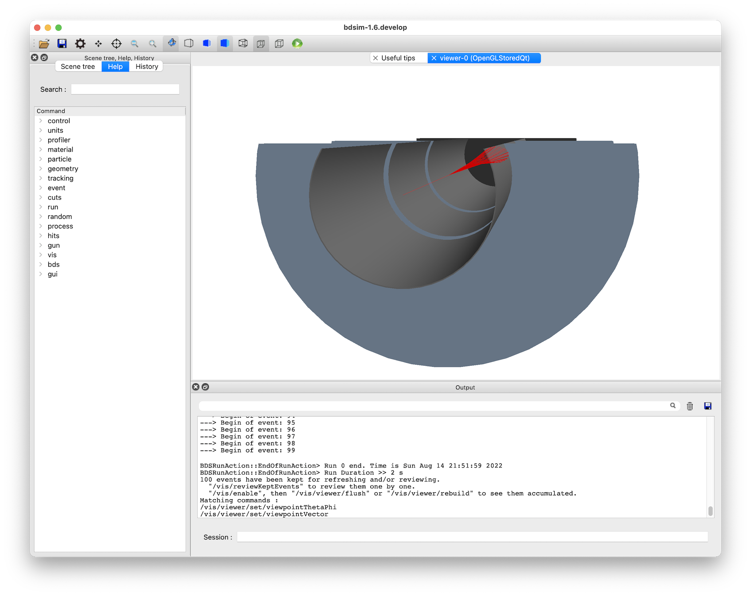
Task: Switch to the History tab
Action: (147, 67)
